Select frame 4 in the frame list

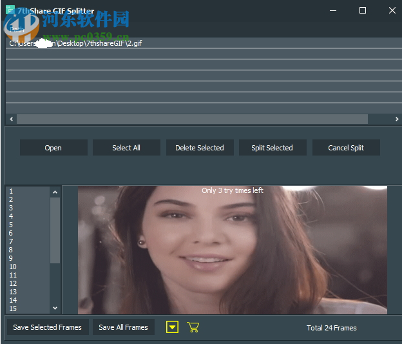pos(28,216)
